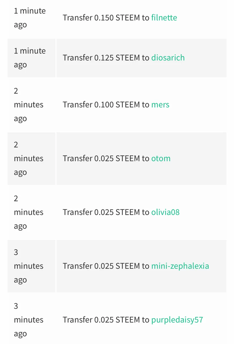Visit purpledaisy57's account page
234x344 pixels.
pyautogui.click(x=177, y=320)
